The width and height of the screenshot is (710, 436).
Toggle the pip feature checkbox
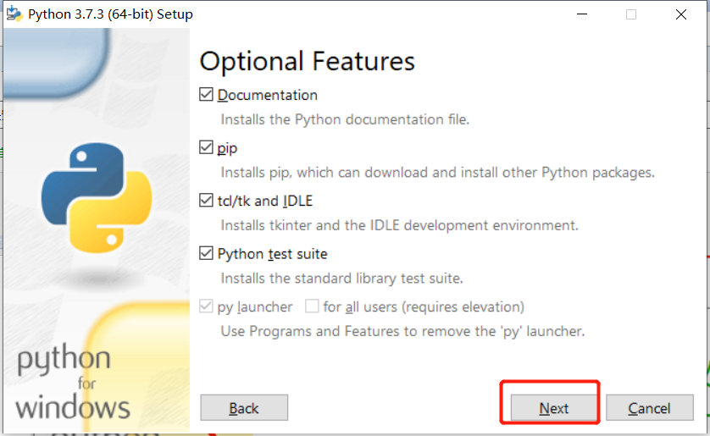click(206, 147)
